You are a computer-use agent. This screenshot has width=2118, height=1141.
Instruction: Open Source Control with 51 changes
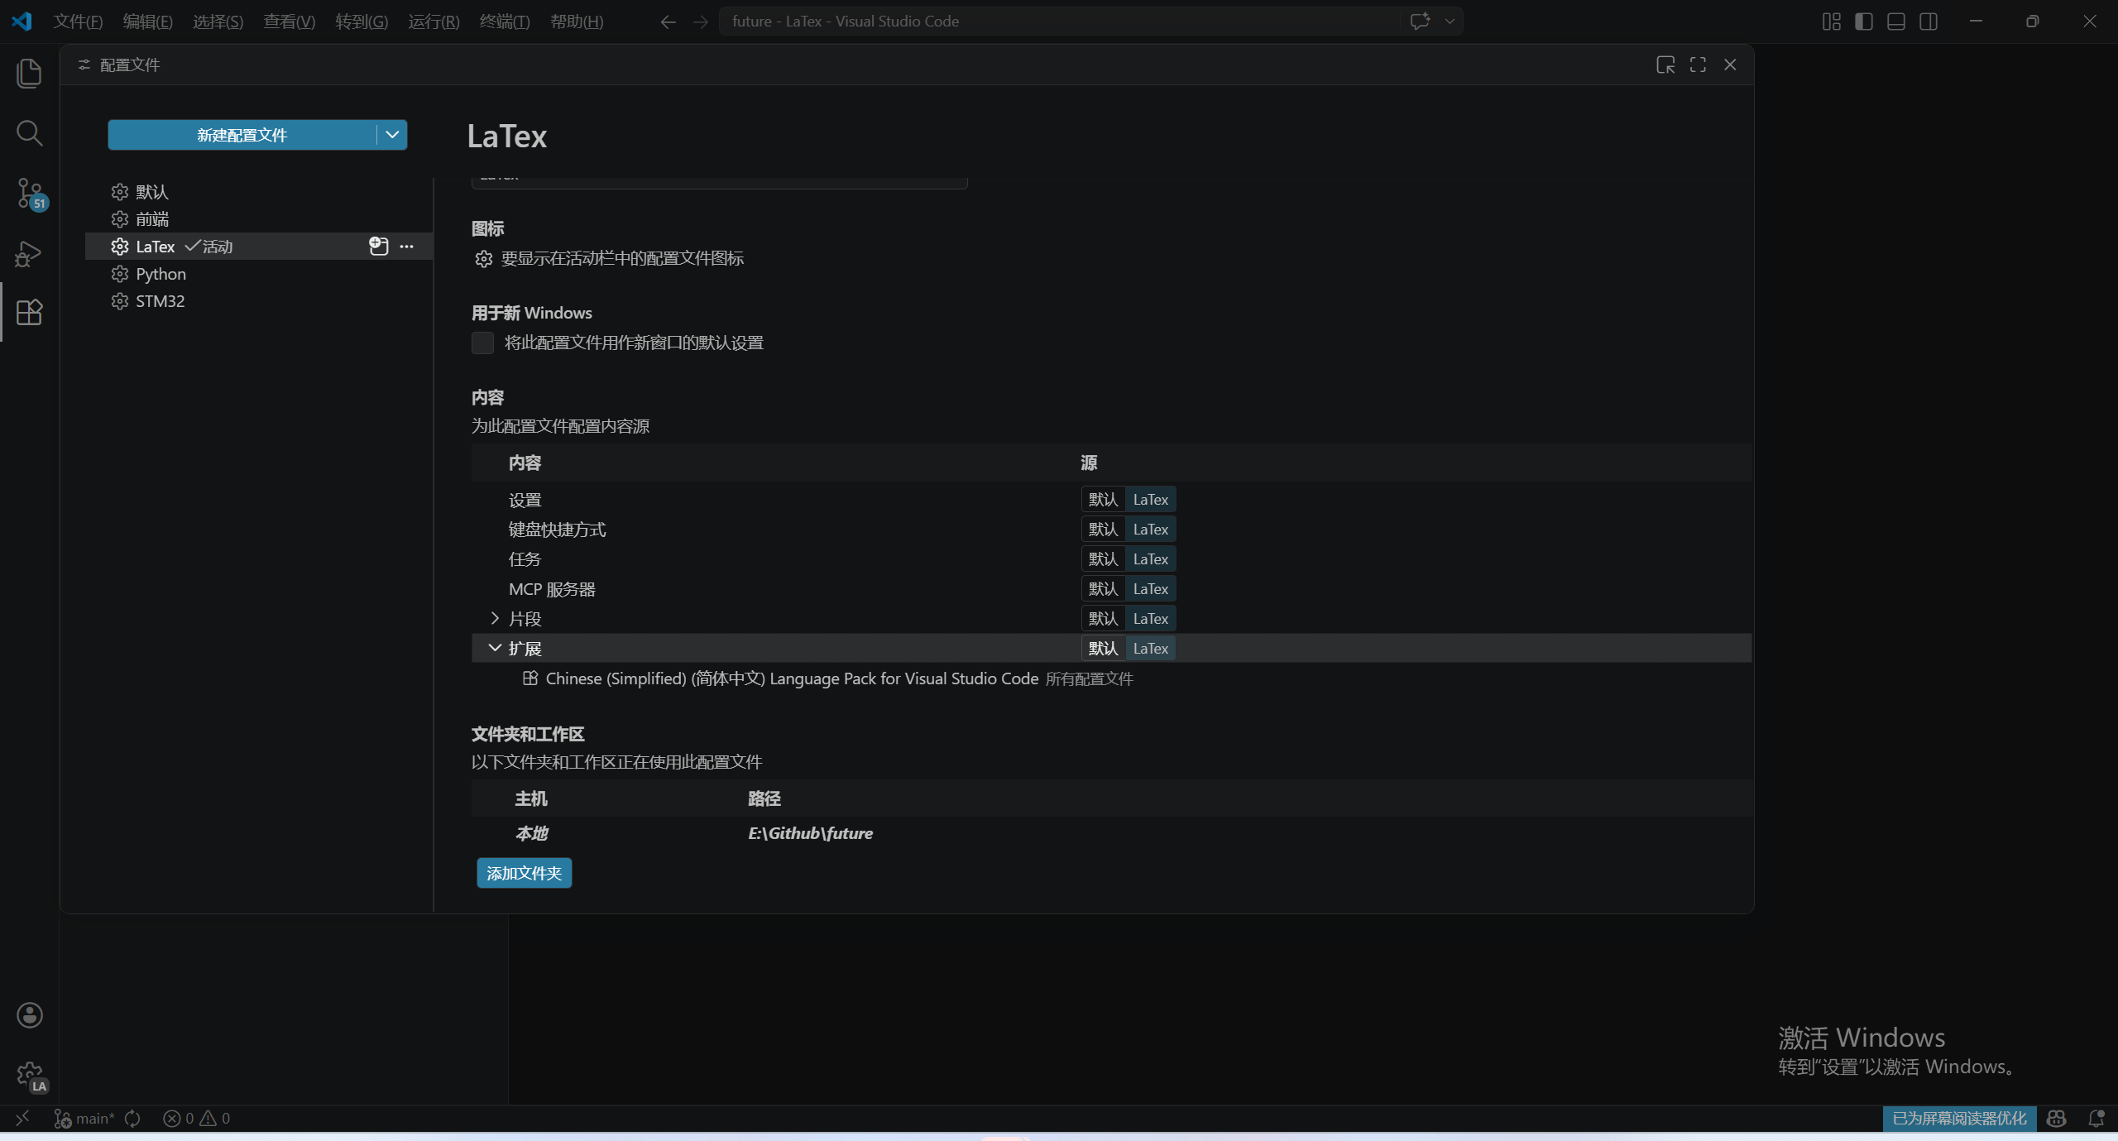click(x=29, y=194)
